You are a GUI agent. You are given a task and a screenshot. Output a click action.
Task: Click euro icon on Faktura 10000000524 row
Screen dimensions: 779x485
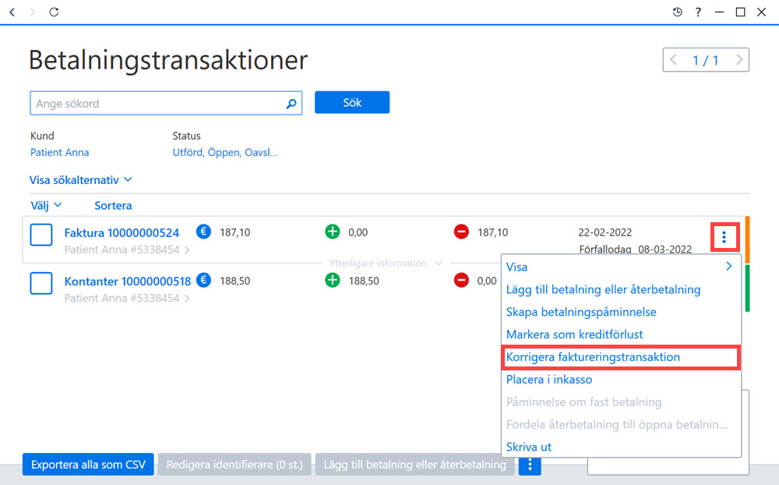click(x=203, y=232)
